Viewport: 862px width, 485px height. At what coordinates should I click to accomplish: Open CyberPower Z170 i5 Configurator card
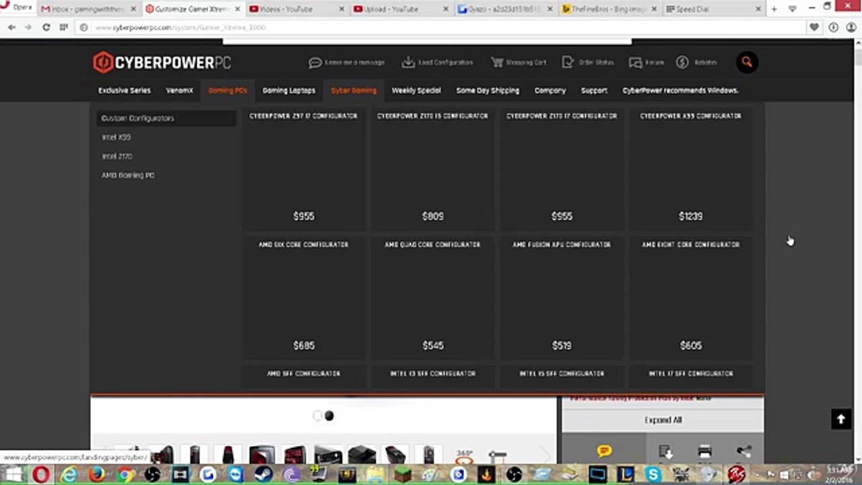[432, 168]
